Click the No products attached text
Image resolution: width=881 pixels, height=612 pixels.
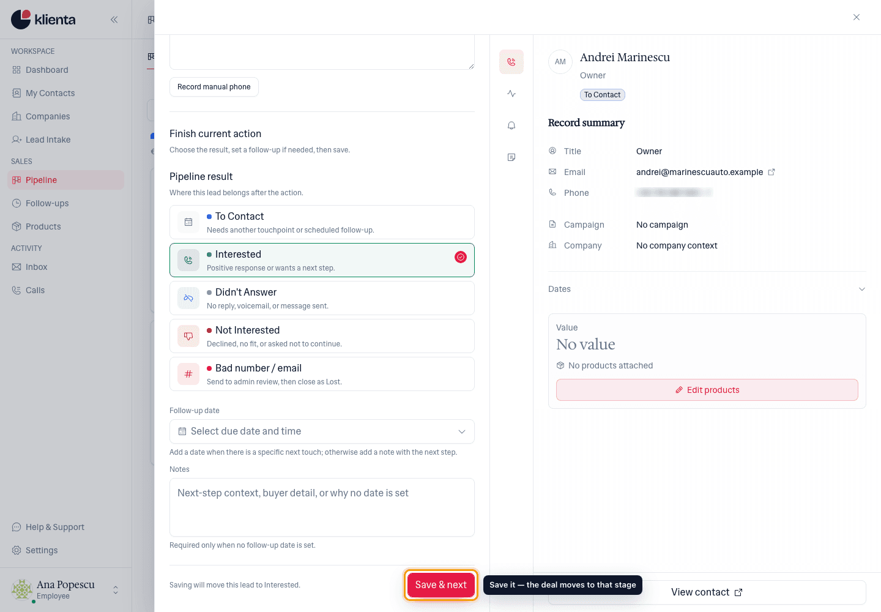point(611,365)
